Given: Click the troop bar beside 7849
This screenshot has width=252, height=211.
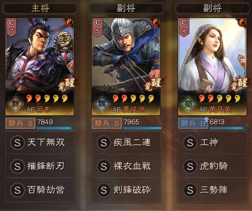Looking at the screenshot, I should (x=56, y=128).
